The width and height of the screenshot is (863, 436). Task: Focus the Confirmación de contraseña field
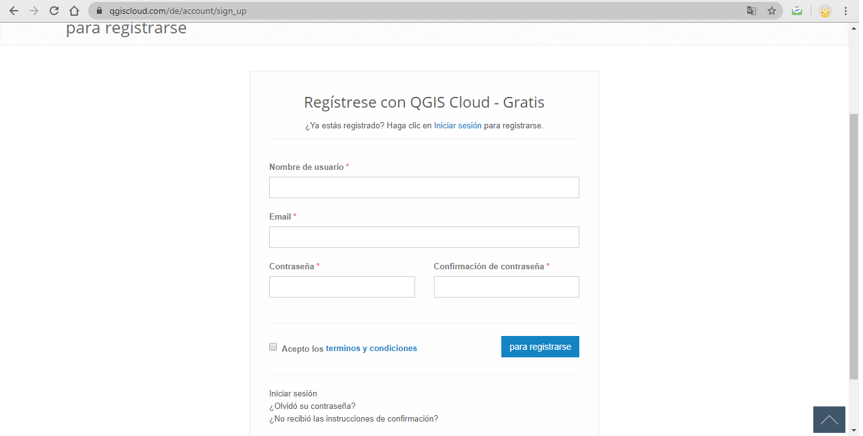point(506,287)
